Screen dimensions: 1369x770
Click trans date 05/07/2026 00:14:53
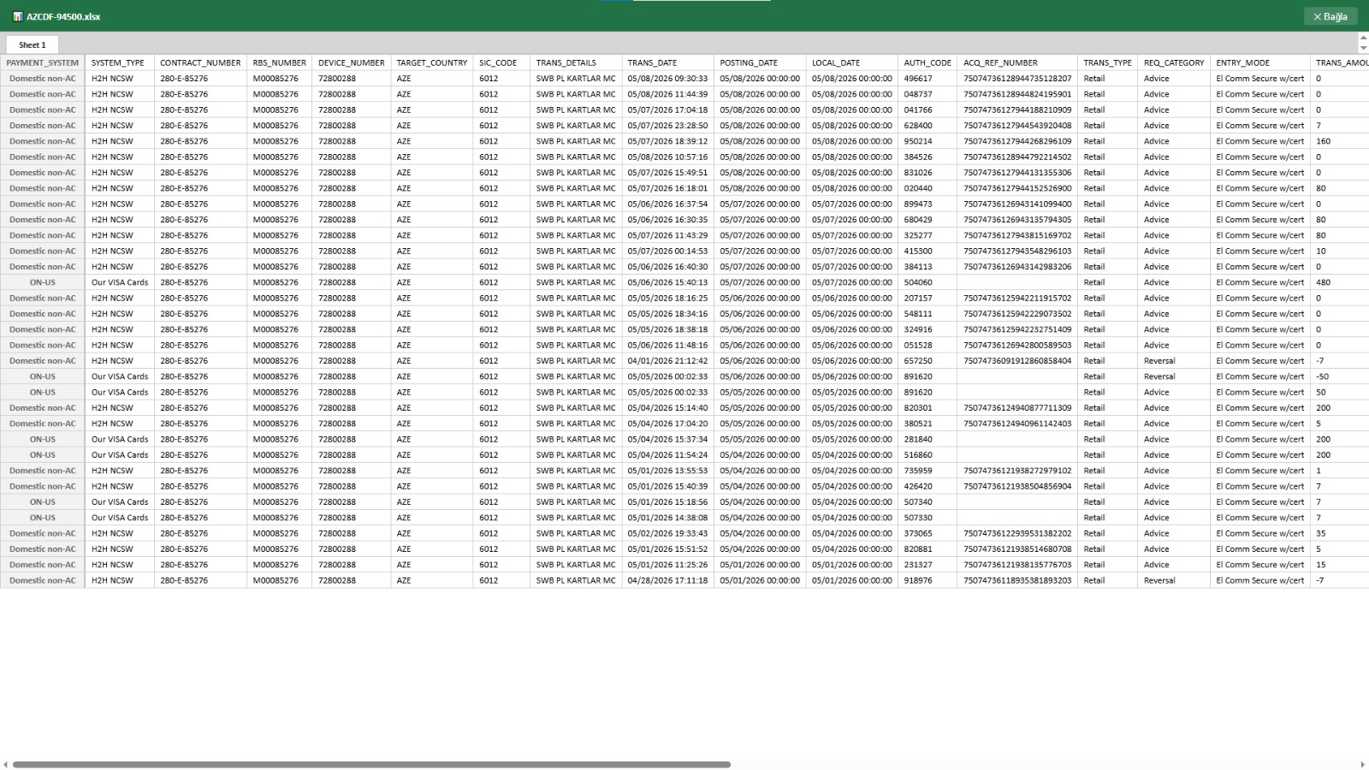point(667,251)
